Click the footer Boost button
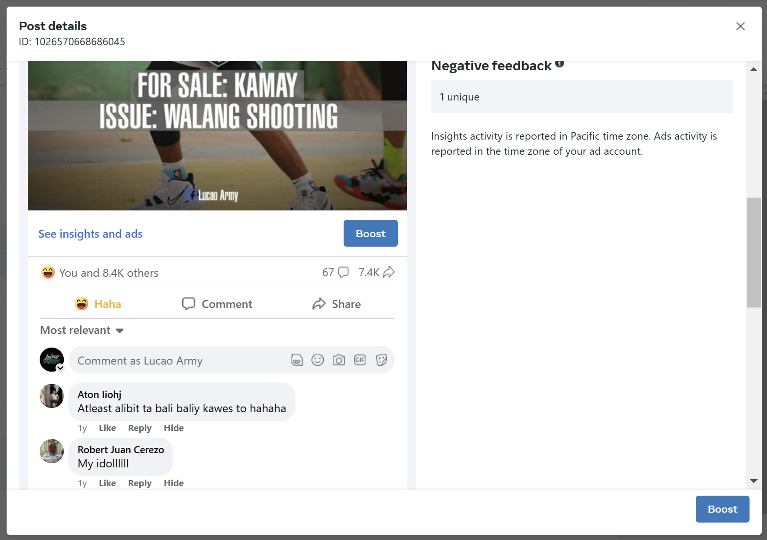The width and height of the screenshot is (767, 540). tap(722, 509)
